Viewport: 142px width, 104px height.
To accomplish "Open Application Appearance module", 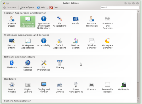I will (28, 22).
